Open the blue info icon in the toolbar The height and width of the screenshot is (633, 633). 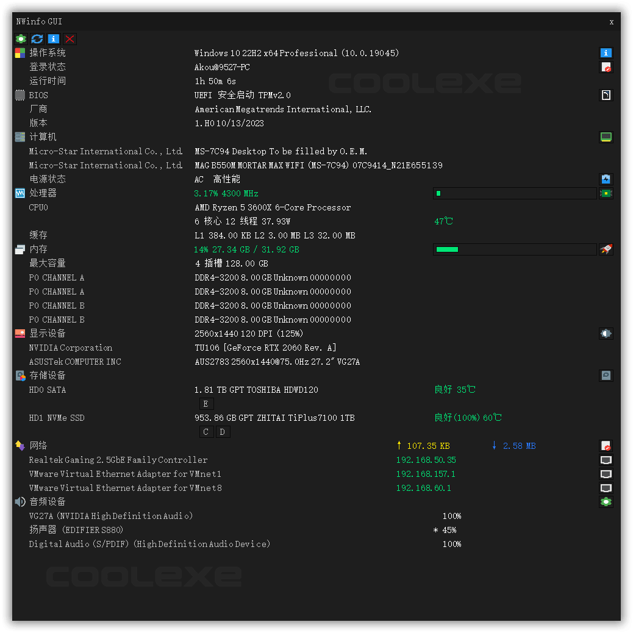tap(53, 38)
